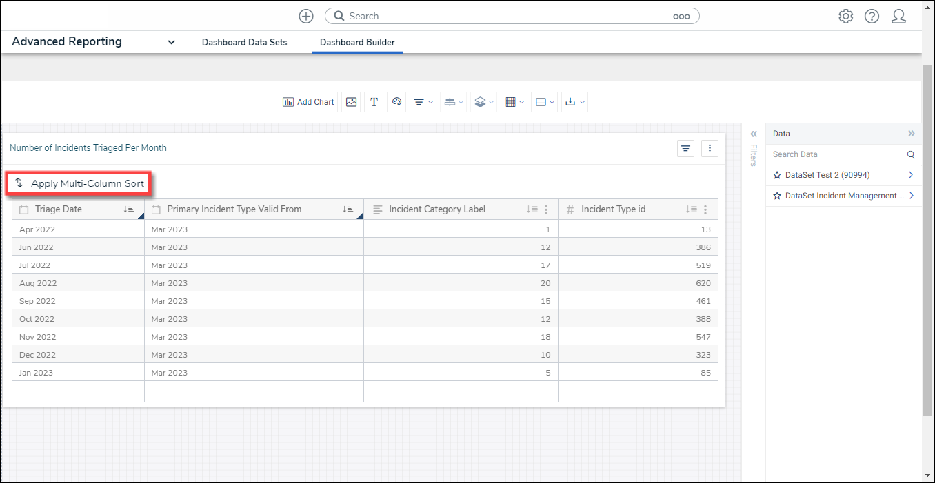Click the plus icon beside the search bar
Viewport: 935px width, 483px height.
point(306,17)
